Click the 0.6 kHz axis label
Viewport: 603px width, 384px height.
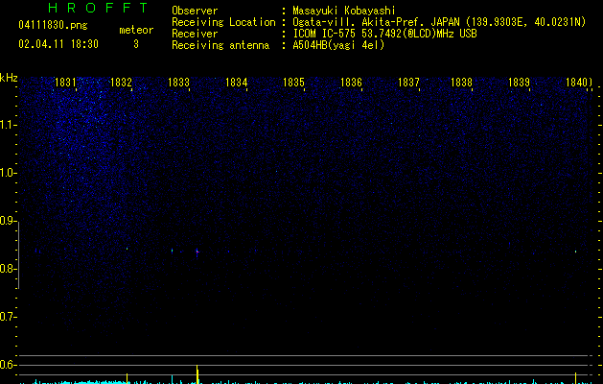tap(8, 365)
